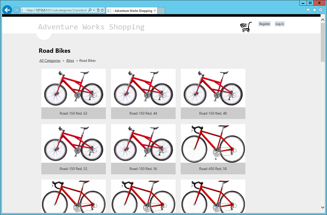Screen dimensions: 327x215
Task: Click the Road-150 Red, 52 label
Action: (x=74, y=168)
